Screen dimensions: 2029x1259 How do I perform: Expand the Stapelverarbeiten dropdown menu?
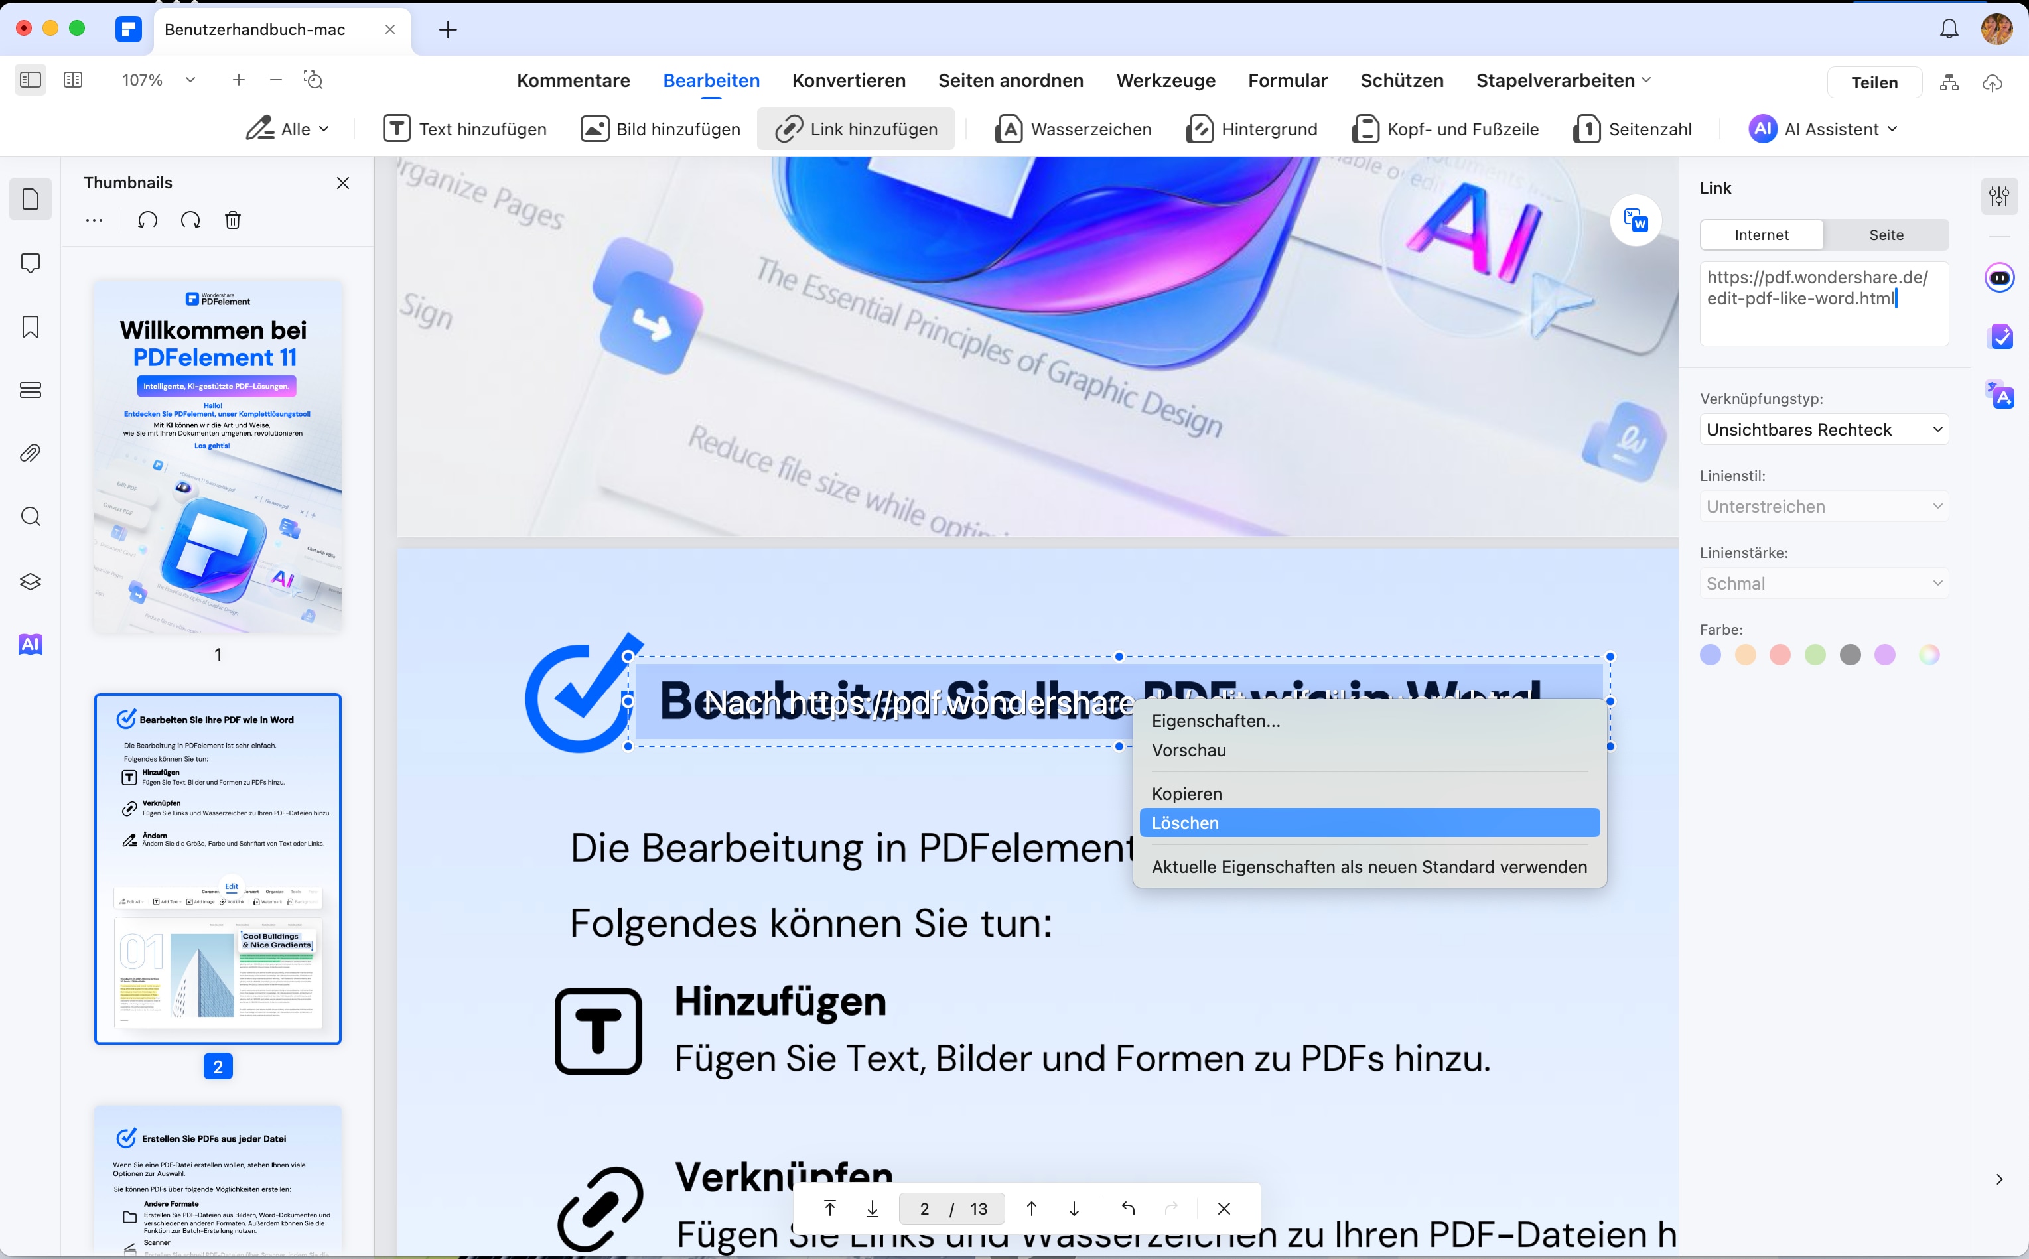1563,81
